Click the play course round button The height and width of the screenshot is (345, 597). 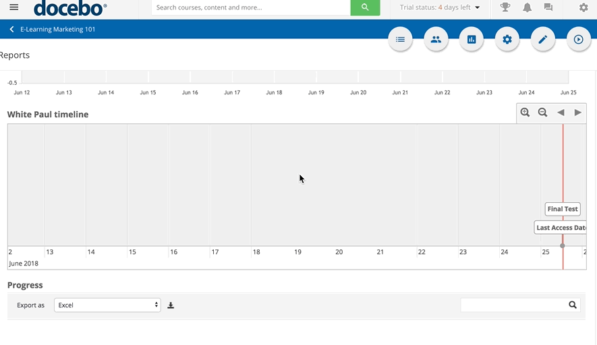578,39
